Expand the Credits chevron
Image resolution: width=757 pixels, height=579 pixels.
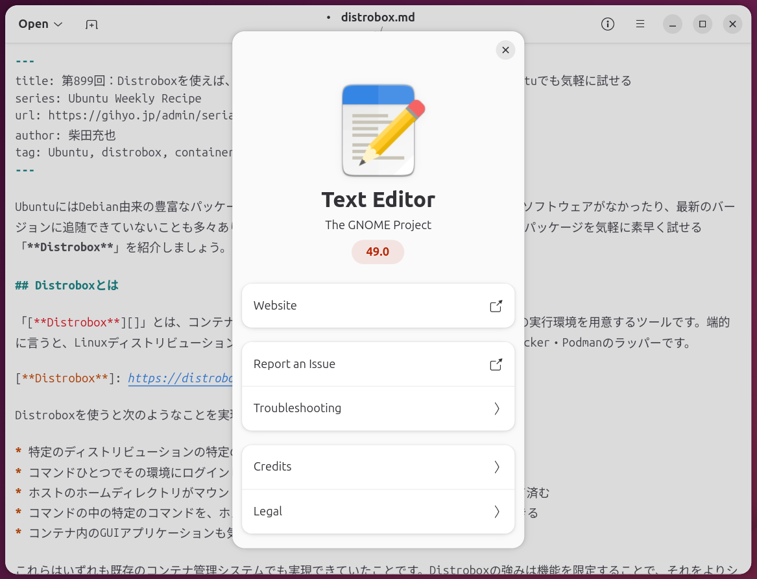click(x=497, y=467)
